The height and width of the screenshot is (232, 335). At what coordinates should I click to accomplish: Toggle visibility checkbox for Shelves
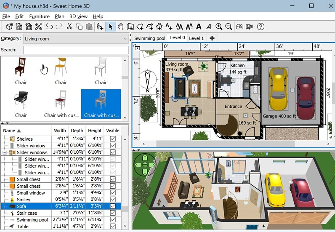pyautogui.click(x=113, y=139)
